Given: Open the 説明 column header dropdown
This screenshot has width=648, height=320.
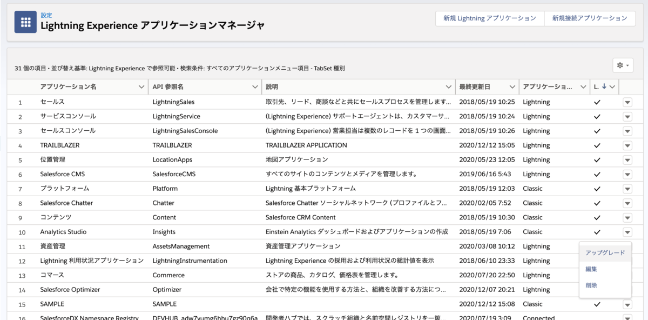Looking at the screenshot, I should (447, 86).
